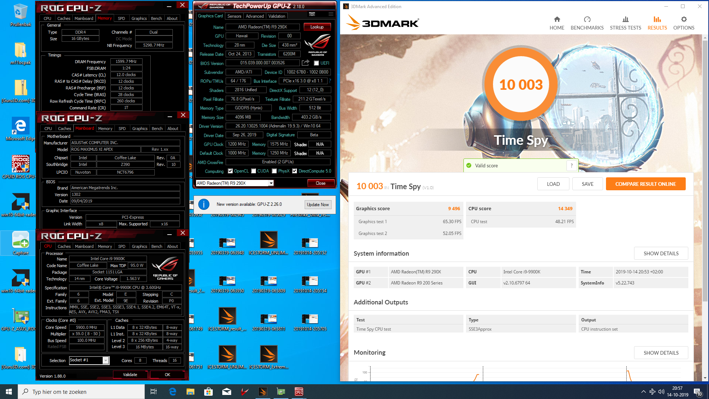This screenshot has width=709, height=399.
Task: Switch to Advanced tab in GPU-Z
Action: 255,16
